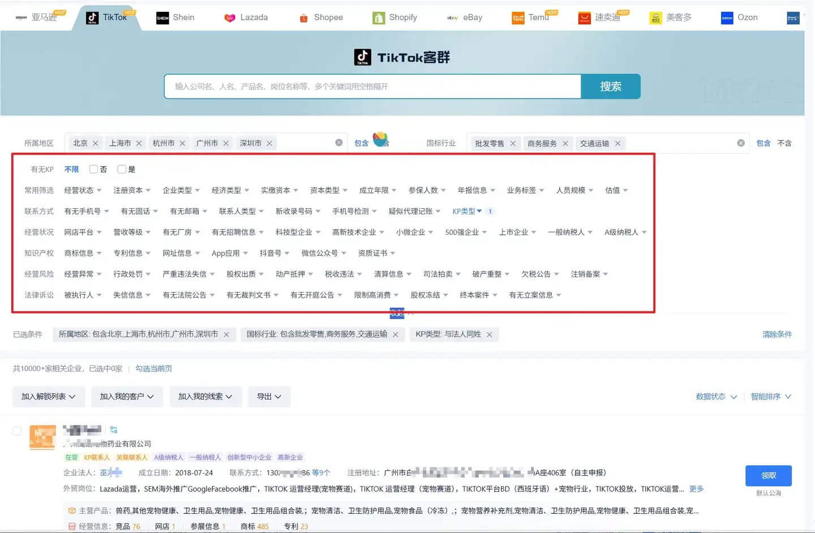
Task: Remove the 上海市 region tag
Action: [139, 143]
